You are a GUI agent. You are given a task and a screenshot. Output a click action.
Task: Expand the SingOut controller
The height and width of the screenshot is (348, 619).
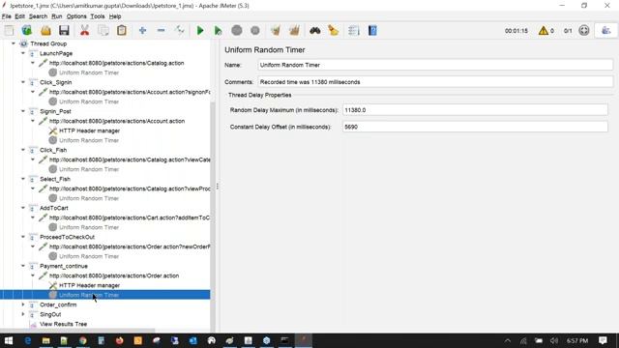coord(23,314)
